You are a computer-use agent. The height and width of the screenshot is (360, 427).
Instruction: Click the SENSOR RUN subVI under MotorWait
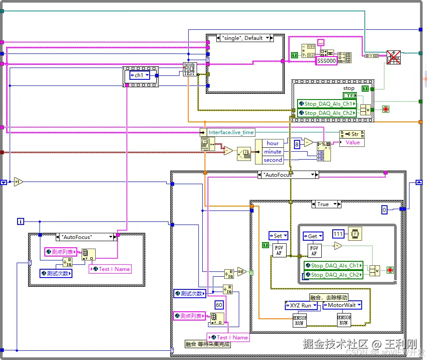pyautogui.click(x=344, y=320)
